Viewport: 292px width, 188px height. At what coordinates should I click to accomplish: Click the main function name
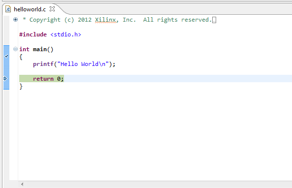pos(40,49)
